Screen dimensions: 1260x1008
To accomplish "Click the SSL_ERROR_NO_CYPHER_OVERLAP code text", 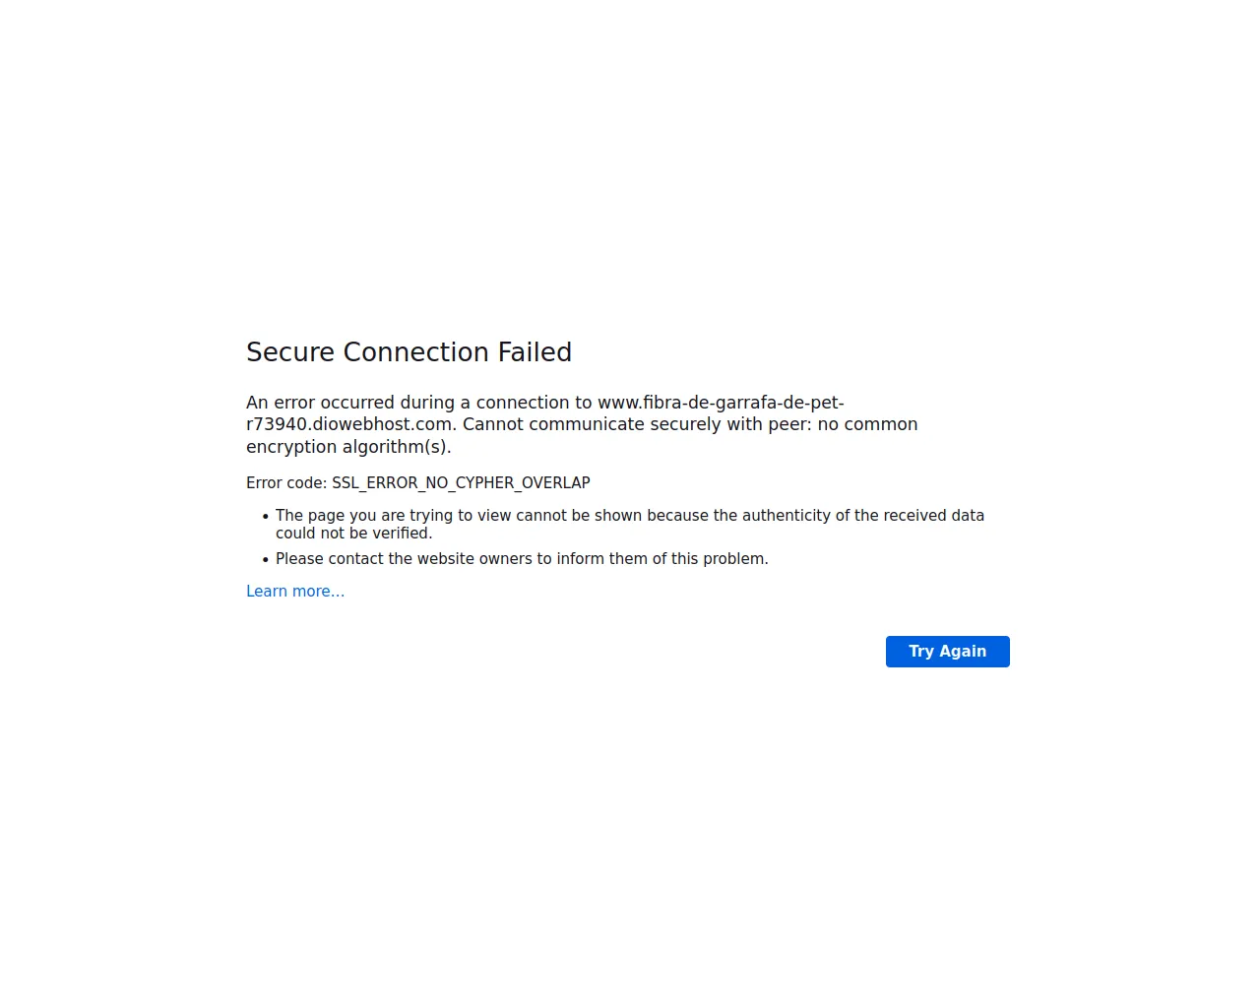I will tap(461, 483).
